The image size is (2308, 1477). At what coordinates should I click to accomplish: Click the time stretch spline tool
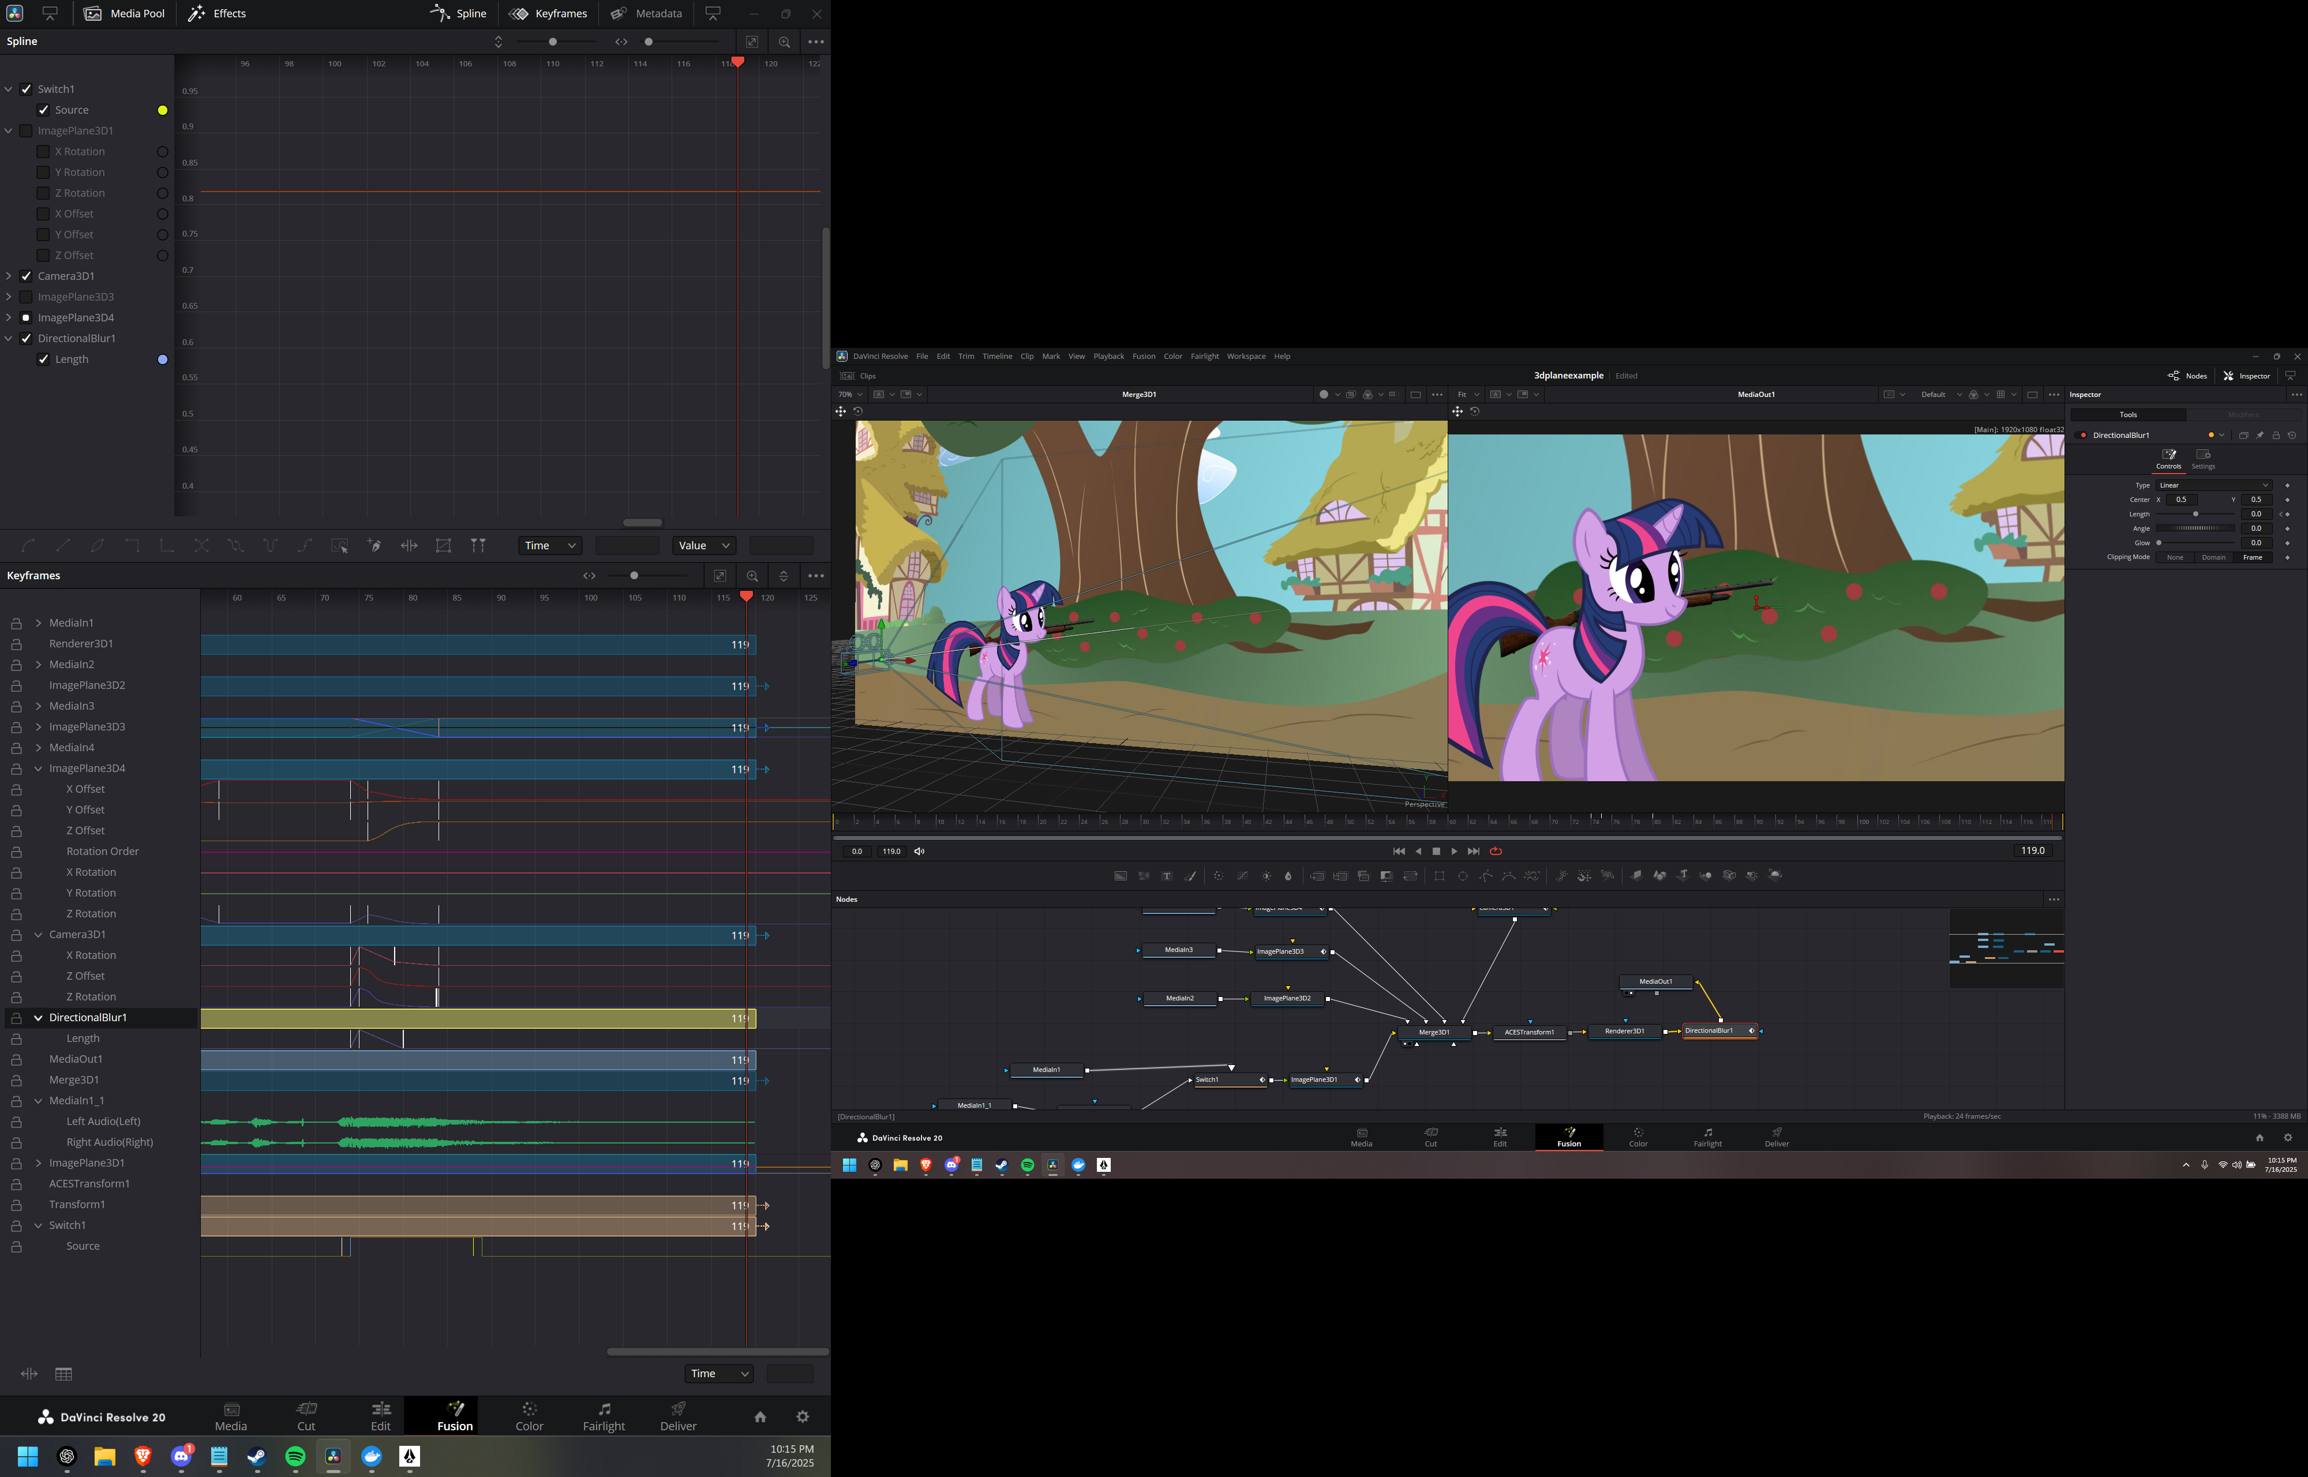click(x=410, y=545)
